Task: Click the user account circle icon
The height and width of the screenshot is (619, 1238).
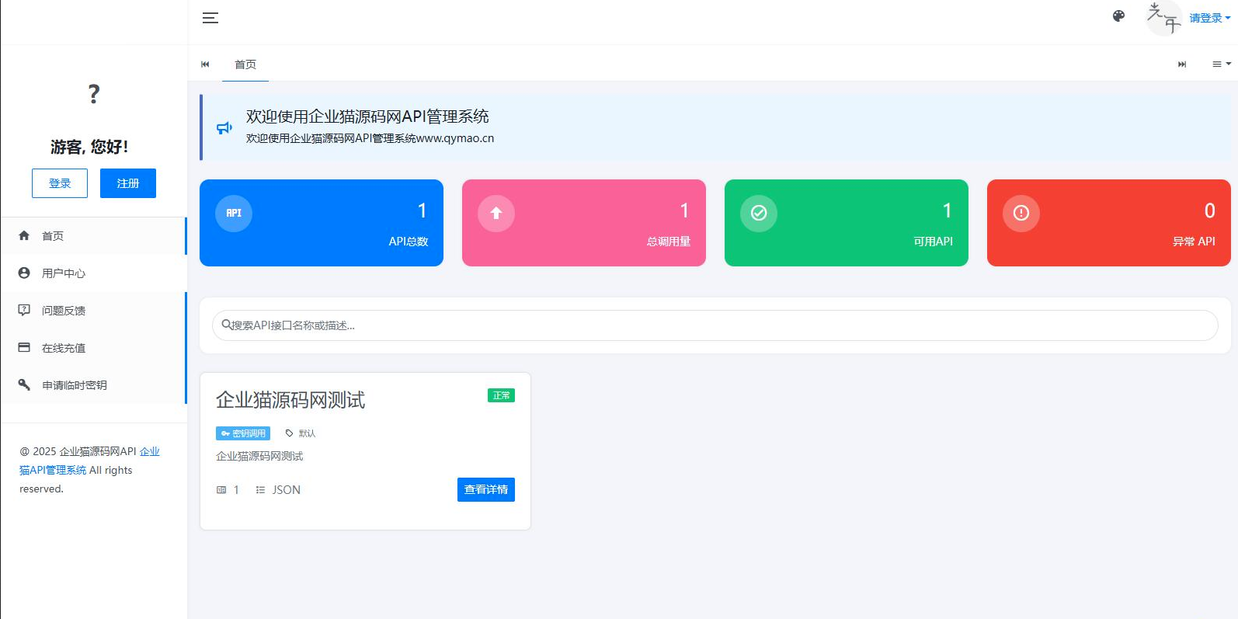Action: (x=24, y=273)
